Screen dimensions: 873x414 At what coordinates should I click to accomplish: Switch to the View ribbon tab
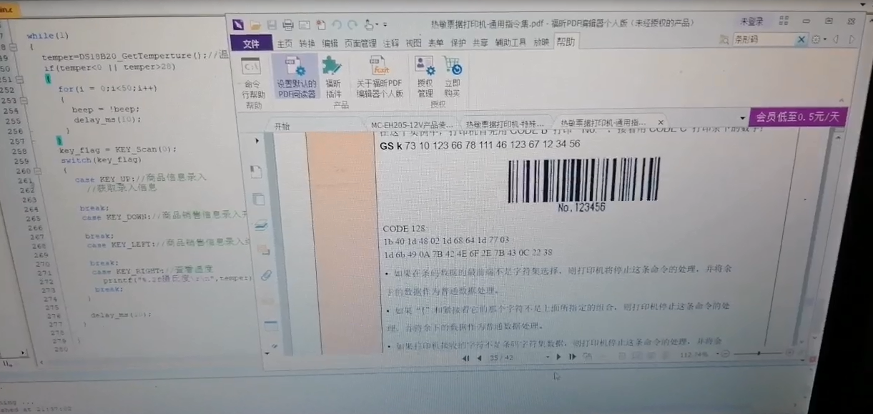[x=413, y=43]
